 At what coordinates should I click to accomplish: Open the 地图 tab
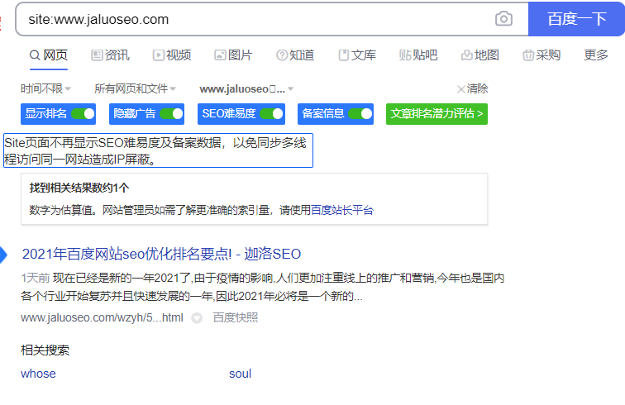[479, 55]
